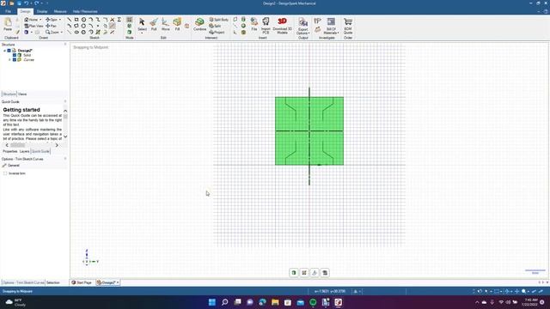Click the Plan View button
This screenshot has height=309, width=550.
[x=34, y=26]
